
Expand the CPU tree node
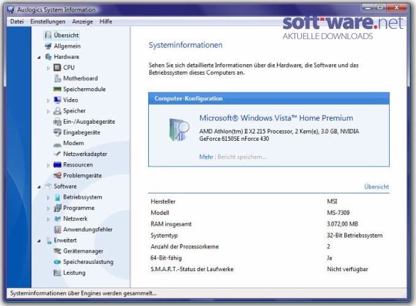[x=48, y=68]
